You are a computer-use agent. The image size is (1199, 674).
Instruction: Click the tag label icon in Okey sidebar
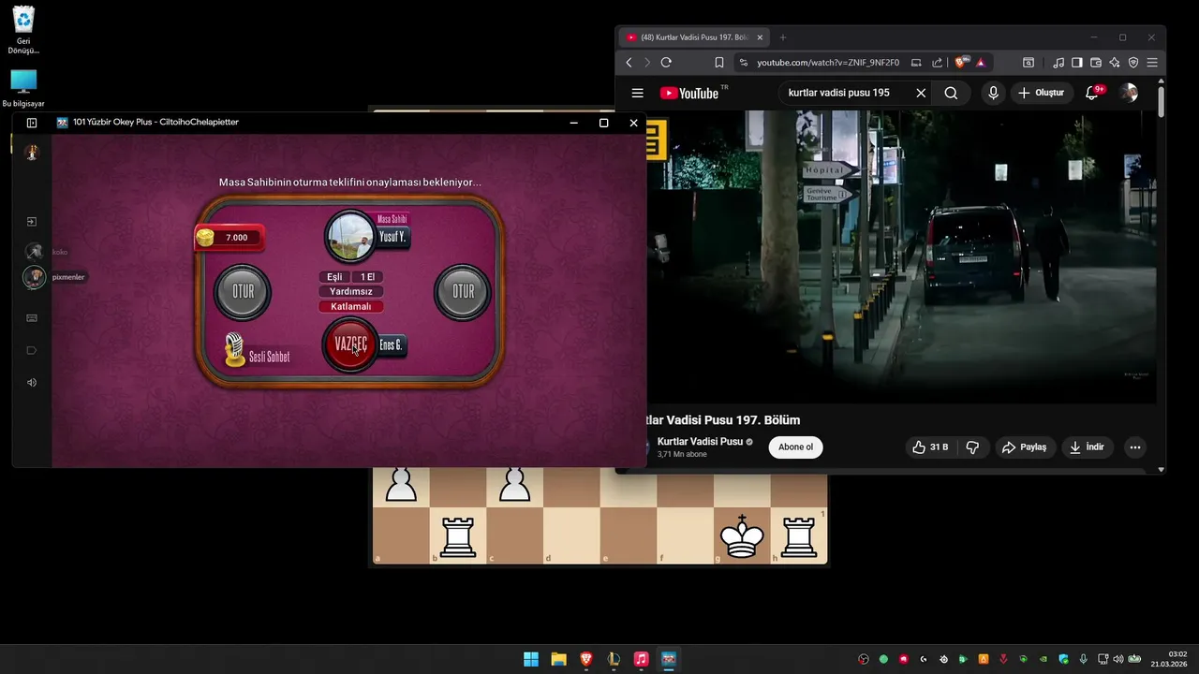pos(32,350)
